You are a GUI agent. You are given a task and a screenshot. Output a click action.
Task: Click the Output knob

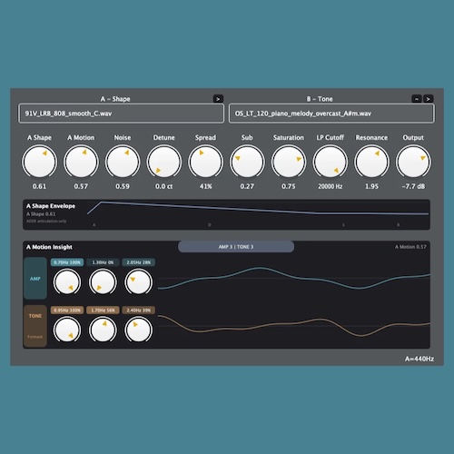(413, 162)
